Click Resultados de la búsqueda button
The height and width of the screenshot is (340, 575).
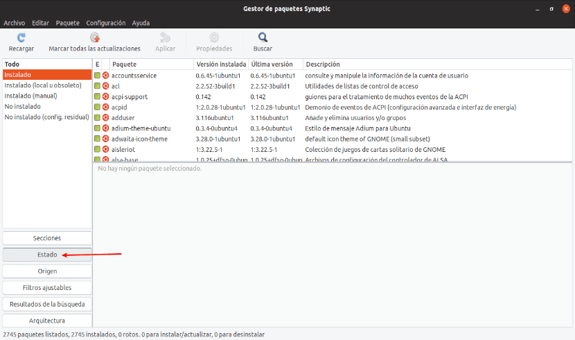[47, 304]
